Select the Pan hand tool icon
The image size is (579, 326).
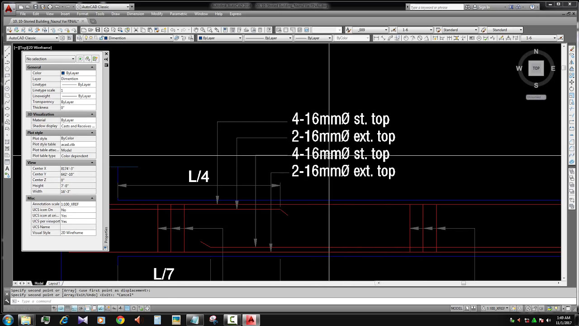pos(196,30)
